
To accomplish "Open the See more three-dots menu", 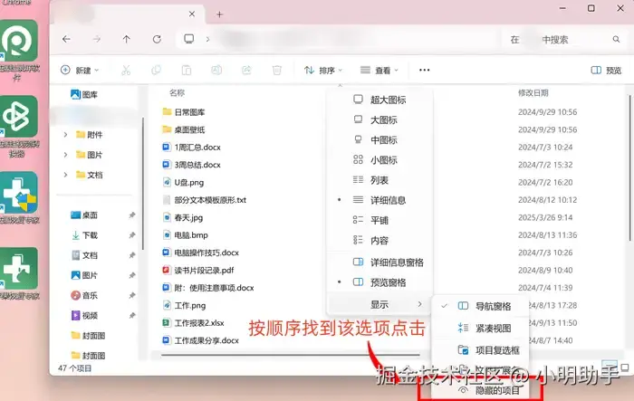I will (x=425, y=70).
